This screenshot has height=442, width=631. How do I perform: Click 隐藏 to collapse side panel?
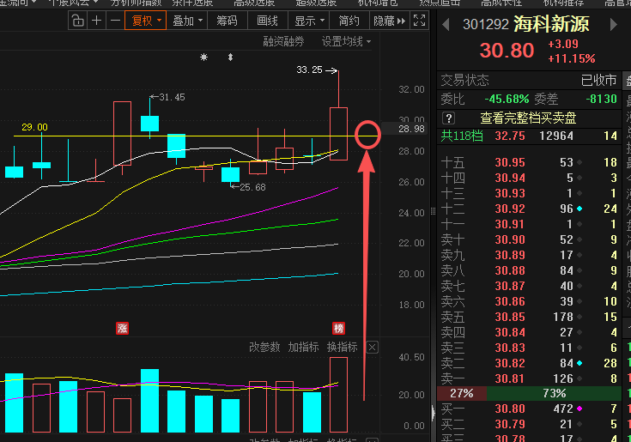[389, 21]
